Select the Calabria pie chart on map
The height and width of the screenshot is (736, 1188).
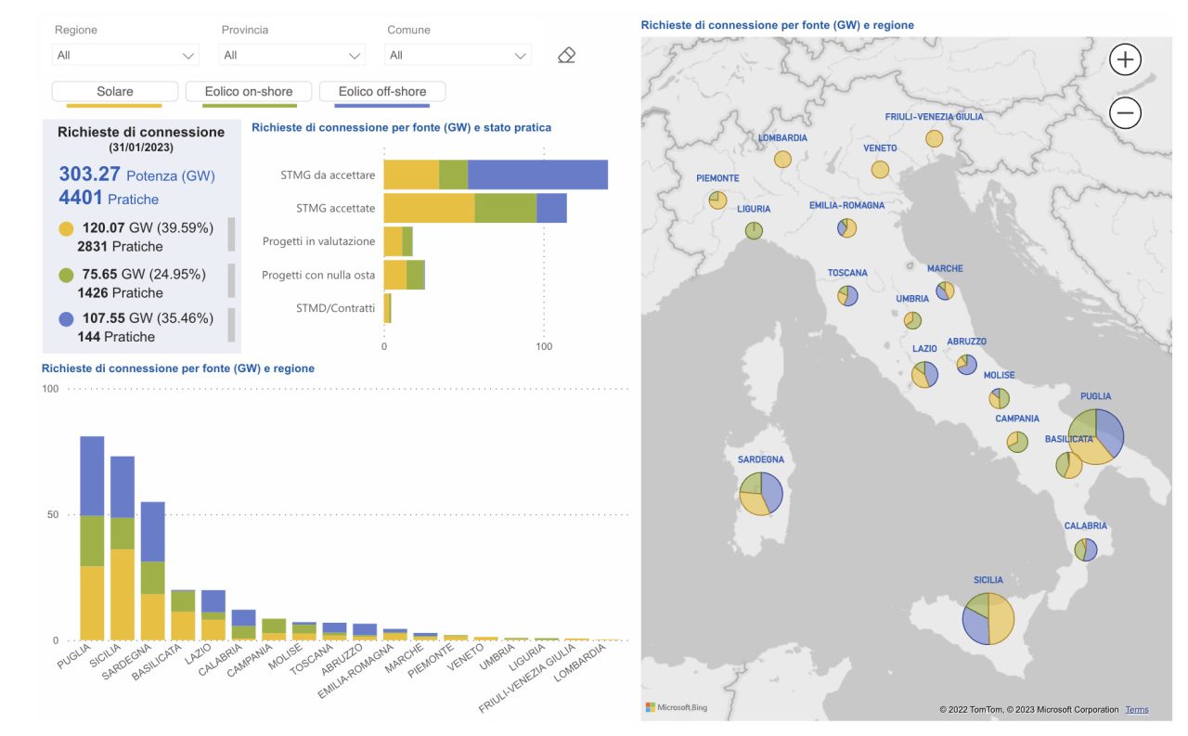(x=1086, y=549)
